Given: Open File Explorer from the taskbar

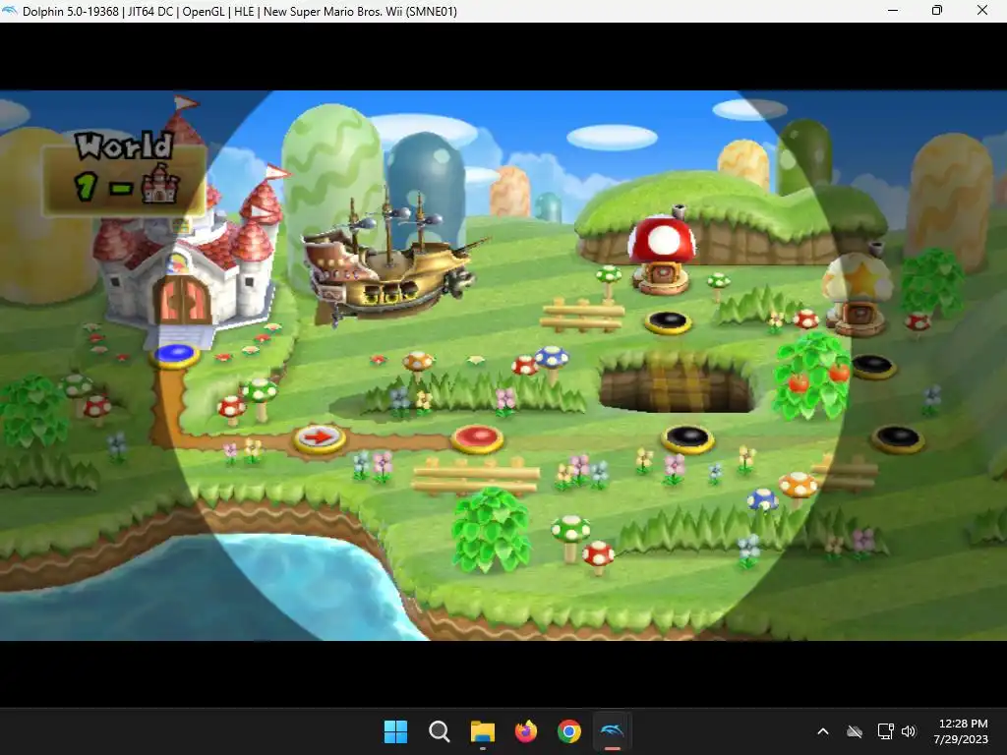Looking at the screenshot, I should click(482, 731).
